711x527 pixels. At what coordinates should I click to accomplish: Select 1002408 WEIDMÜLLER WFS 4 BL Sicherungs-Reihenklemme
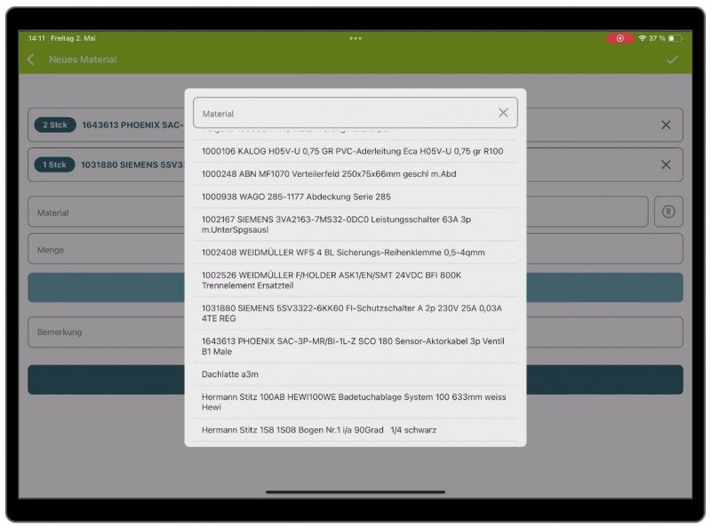[343, 252]
